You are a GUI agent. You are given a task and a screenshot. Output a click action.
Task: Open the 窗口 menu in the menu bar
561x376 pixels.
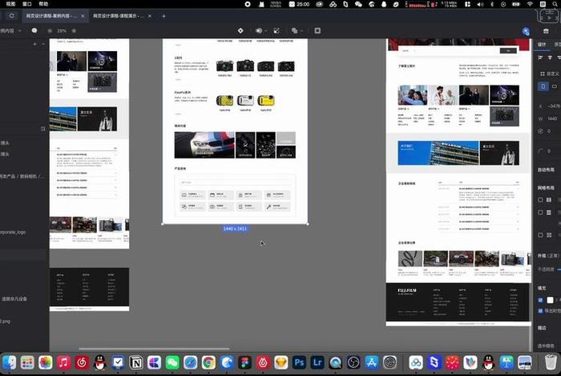[x=26, y=4]
